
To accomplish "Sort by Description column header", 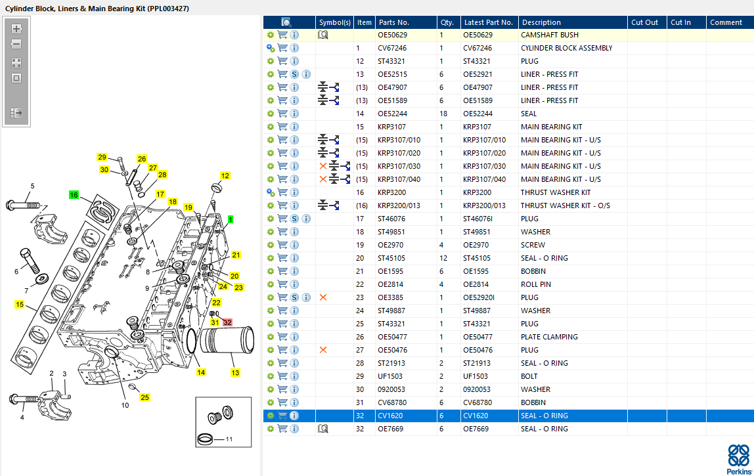I will point(573,22).
